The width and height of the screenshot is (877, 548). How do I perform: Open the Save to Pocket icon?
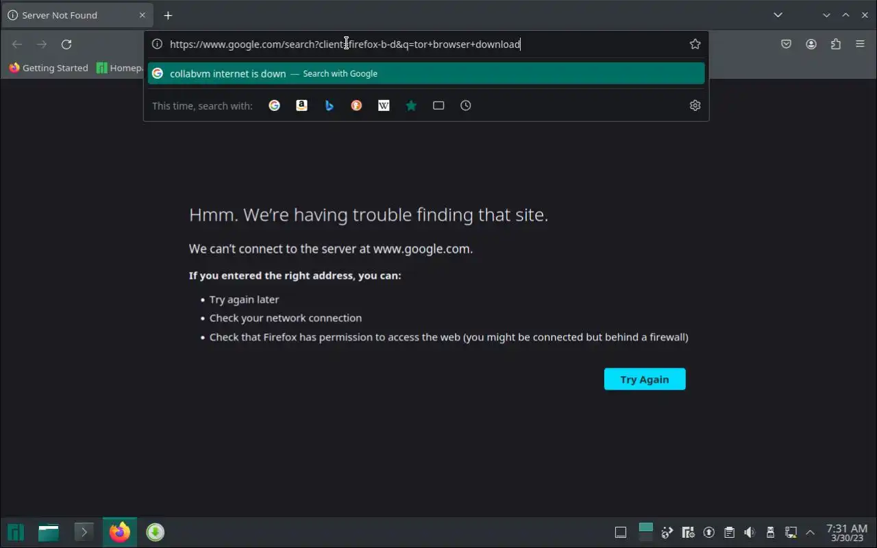click(787, 44)
